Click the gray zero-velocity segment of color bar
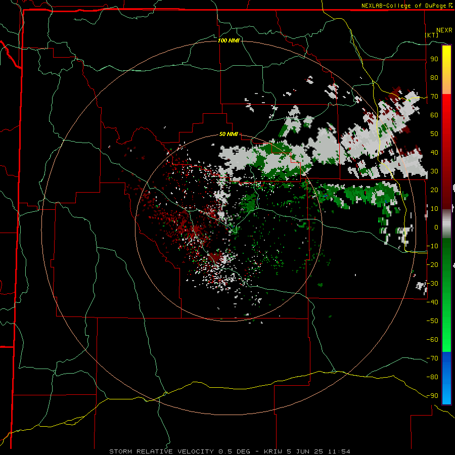Screen dimensions: 455x455 tap(446, 224)
